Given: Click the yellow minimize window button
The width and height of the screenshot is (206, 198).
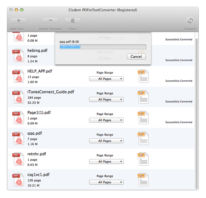Looking at the screenshot, I should click(16, 10).
